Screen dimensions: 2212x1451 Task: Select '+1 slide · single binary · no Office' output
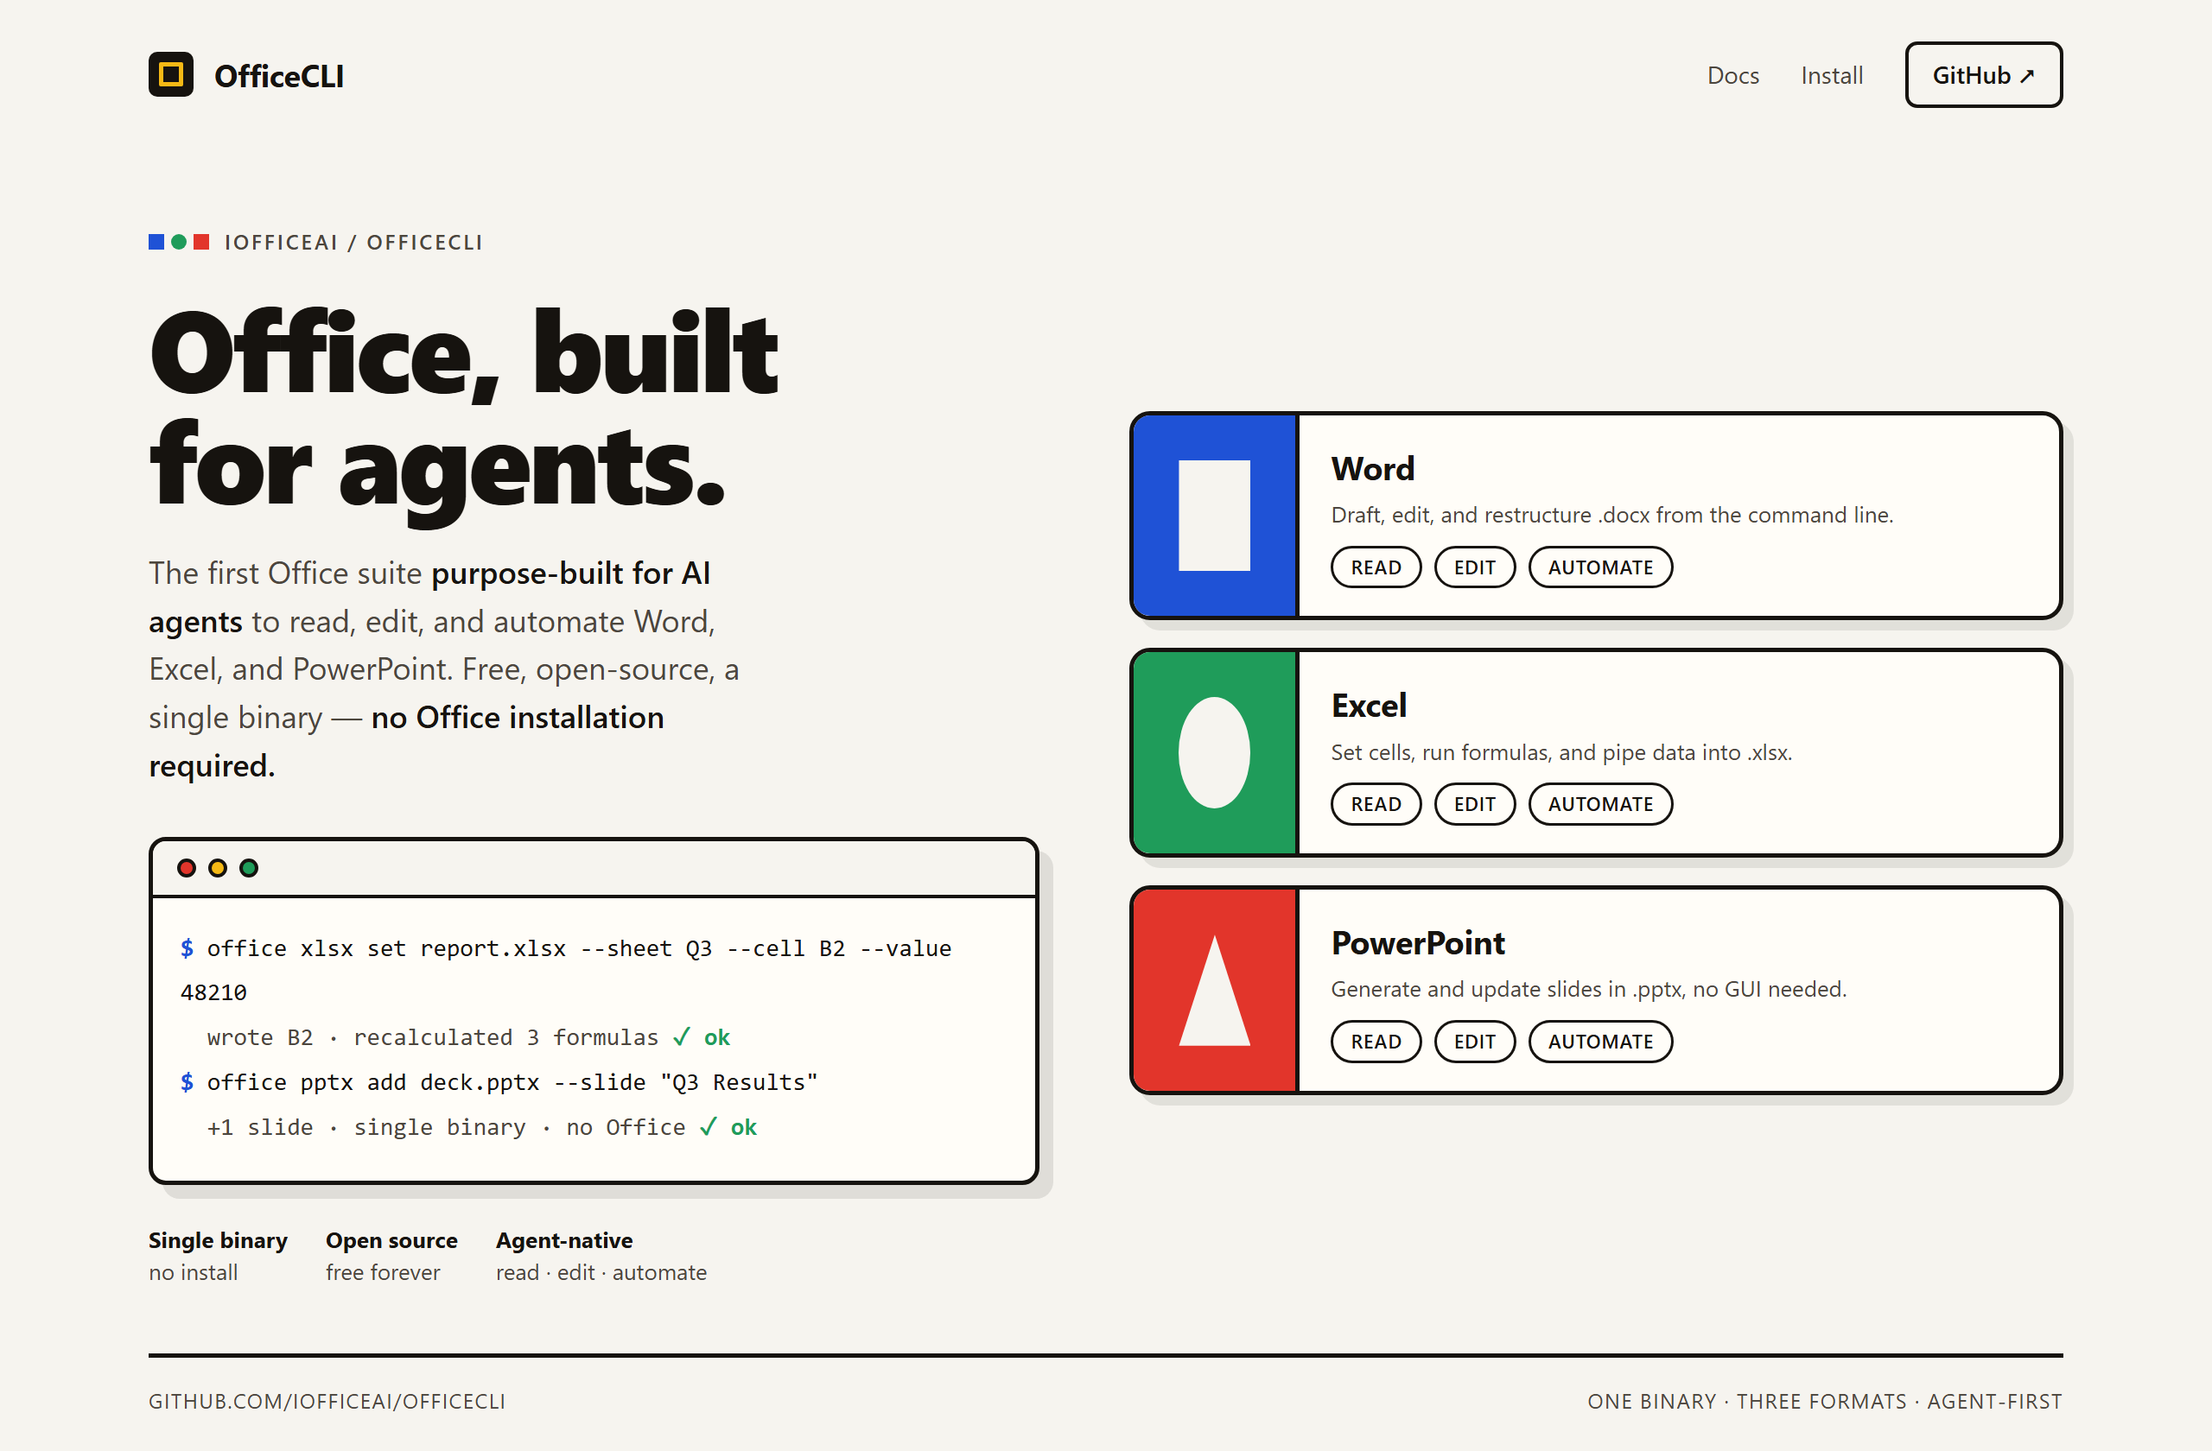446,1127
